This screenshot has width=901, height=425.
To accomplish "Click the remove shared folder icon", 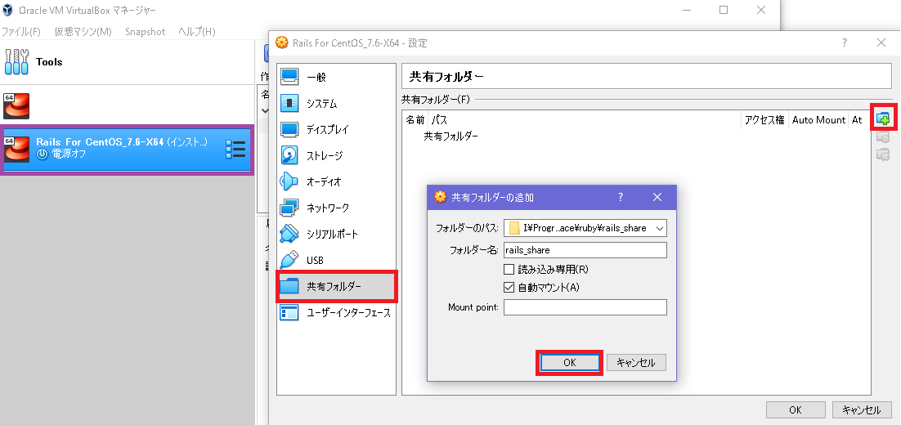I will coord(883,154).
